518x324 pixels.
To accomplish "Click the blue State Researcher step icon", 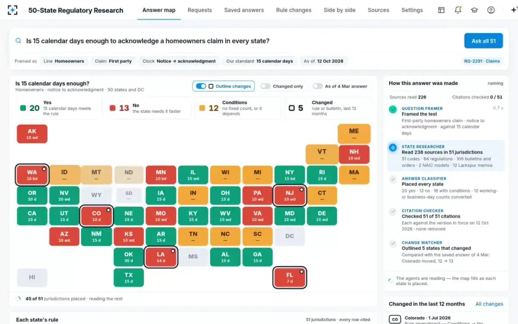I will [x=393, y=147].
